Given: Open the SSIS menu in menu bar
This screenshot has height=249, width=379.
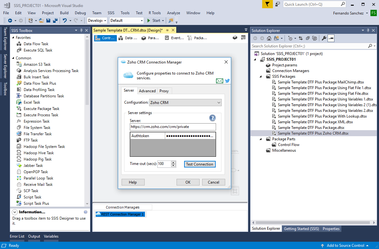Looking at the screenshot, I should (x=111, y=13).
